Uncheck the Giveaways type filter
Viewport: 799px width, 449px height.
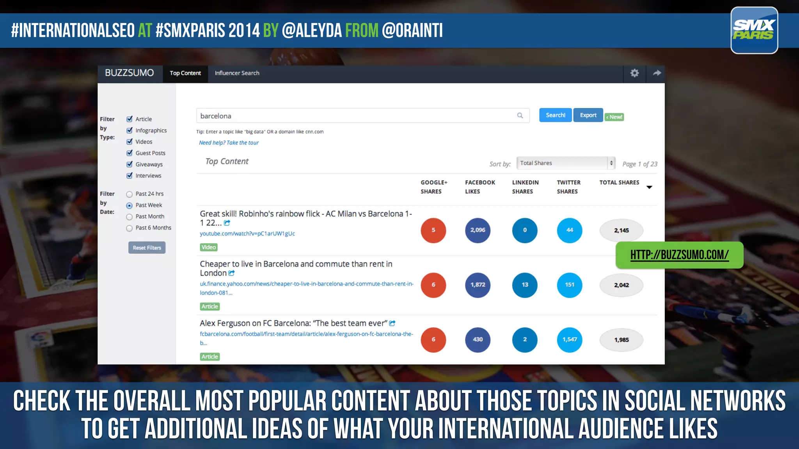[x=130, y=164]
